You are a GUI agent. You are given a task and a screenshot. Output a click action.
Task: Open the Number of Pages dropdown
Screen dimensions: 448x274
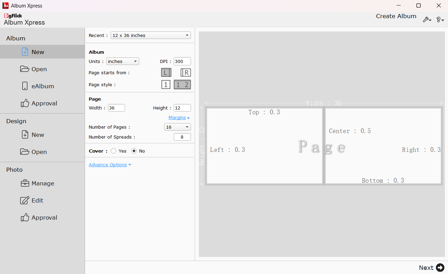pos(178,127)
